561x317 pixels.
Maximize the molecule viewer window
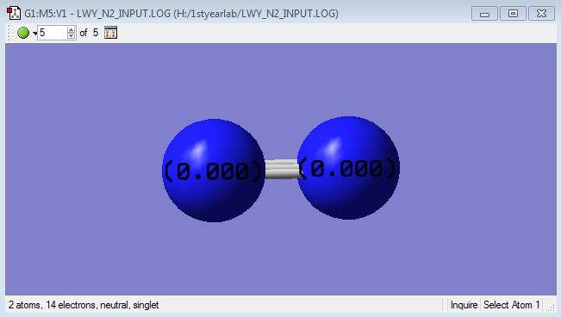(513, 14)
